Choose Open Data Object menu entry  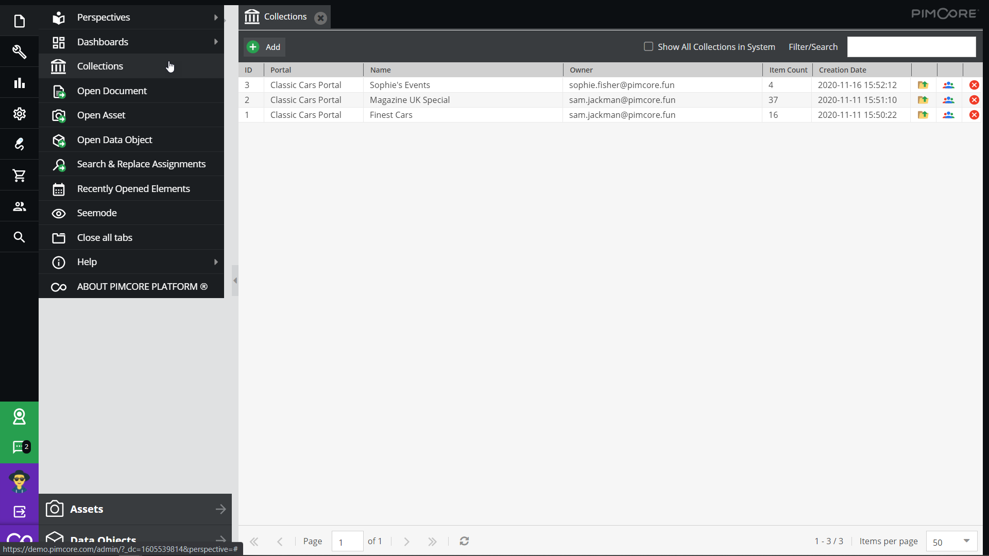click(x=131, y=140)
